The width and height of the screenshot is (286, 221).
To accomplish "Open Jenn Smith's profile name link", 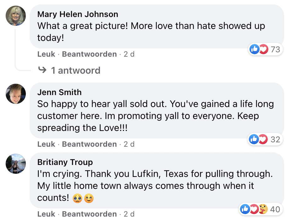I will [x=59, y=92].
